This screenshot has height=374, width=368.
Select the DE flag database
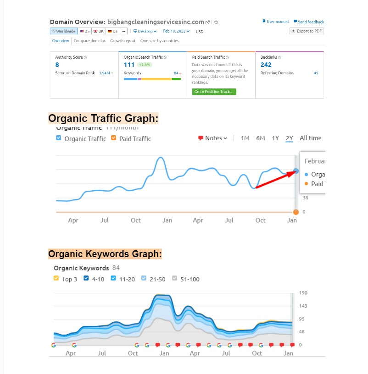[x=112, y=31]
